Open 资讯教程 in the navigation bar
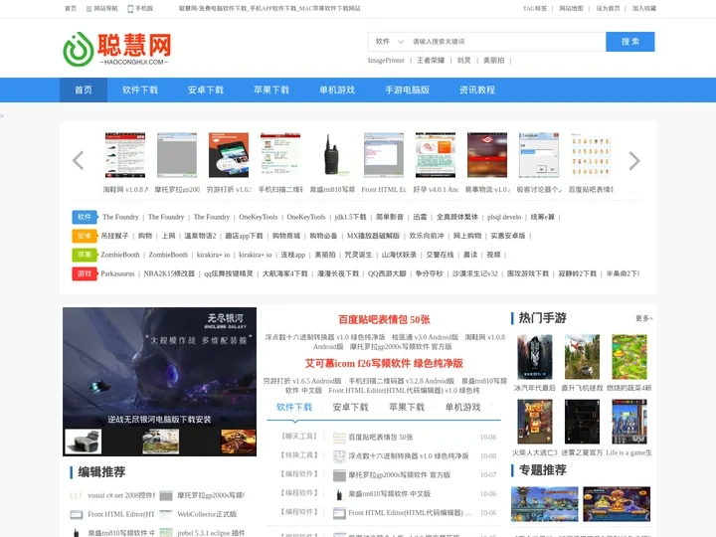The width and height of the screenshot is (716, 537). (x=477, y=89)
